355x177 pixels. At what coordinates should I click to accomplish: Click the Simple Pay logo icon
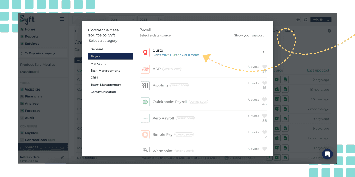[x=145, y=135]
